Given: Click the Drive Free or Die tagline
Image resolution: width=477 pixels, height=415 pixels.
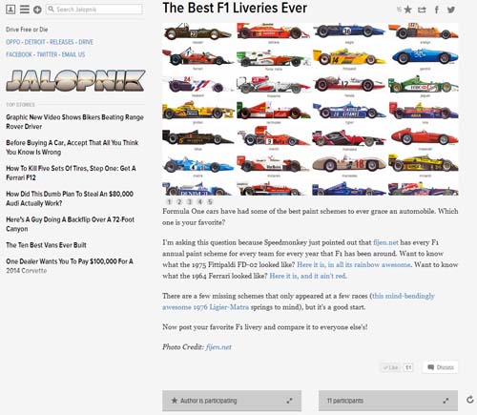Looking at the screenshot, I should pyautogui.click(x=27, y=30).
